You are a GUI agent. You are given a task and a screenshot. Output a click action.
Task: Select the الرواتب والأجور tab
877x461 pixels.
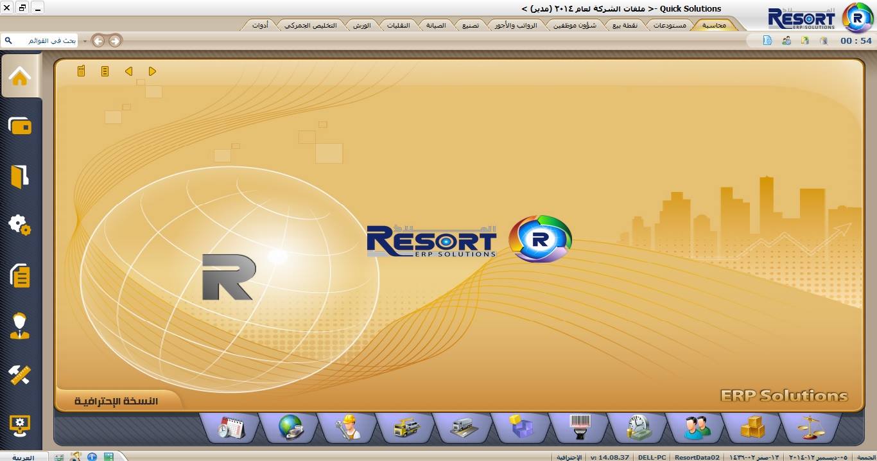(516, 25)
